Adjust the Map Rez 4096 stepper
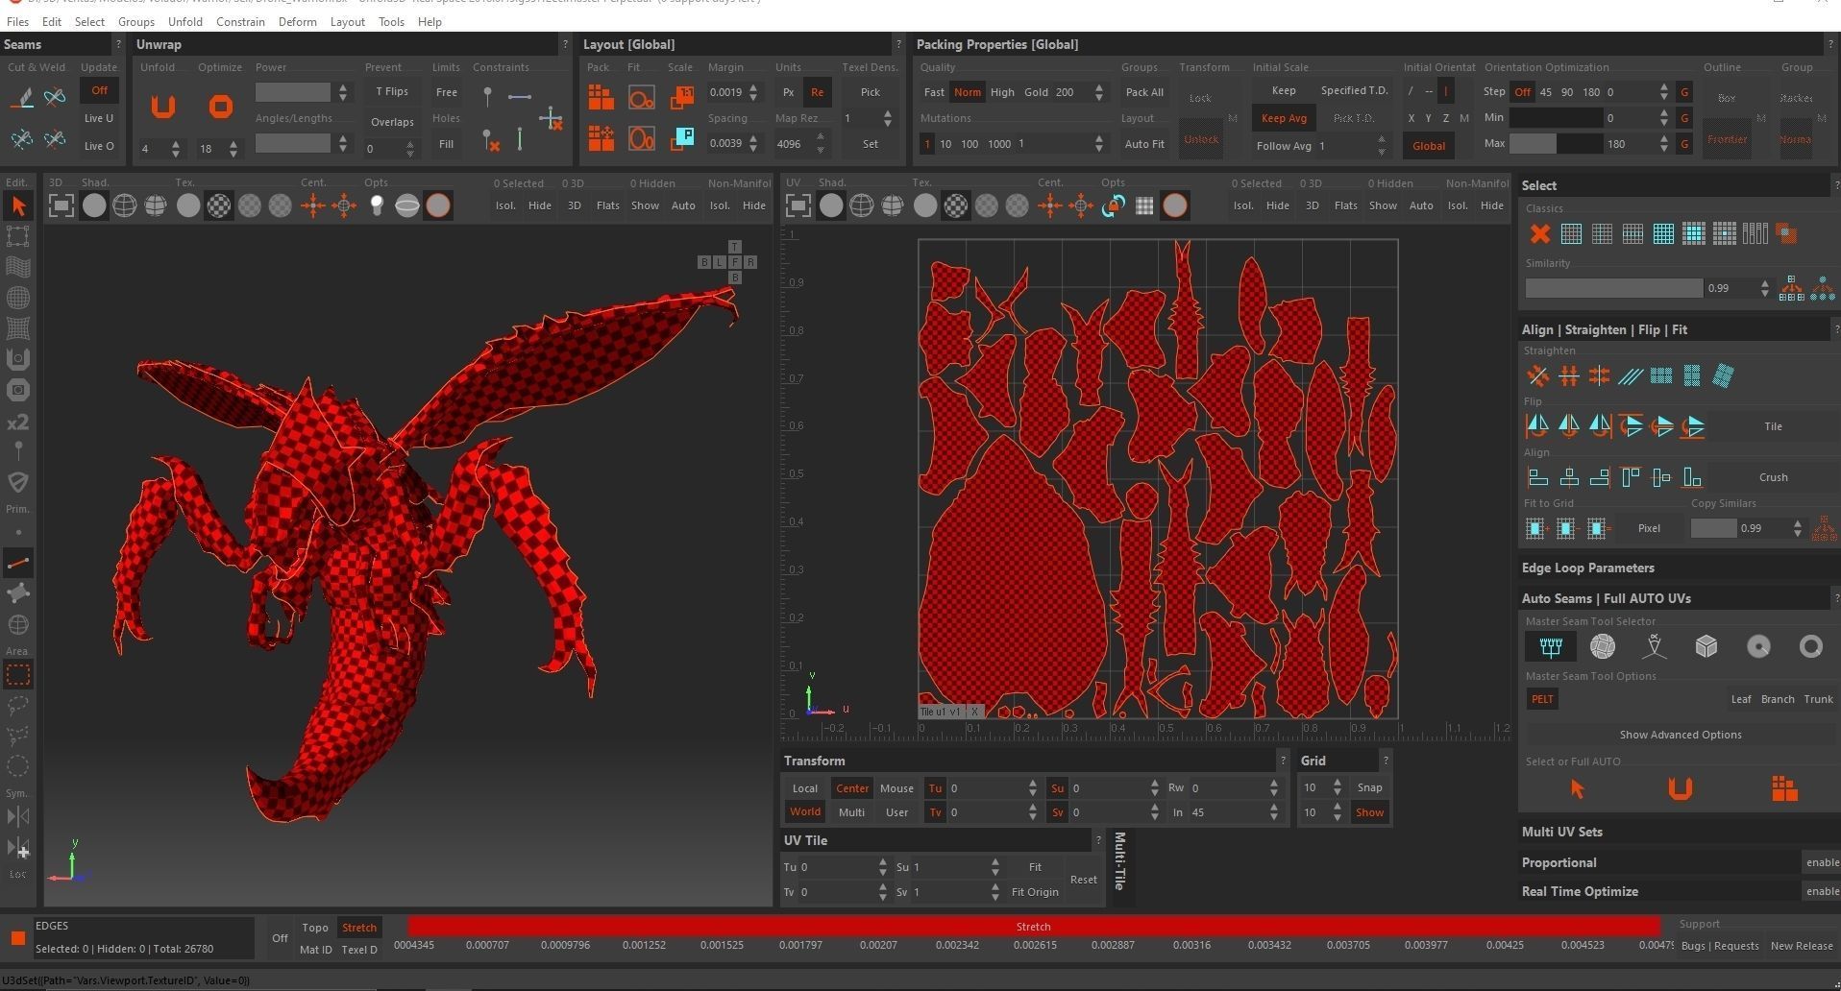1841x991 pixels. click(821, 143)
